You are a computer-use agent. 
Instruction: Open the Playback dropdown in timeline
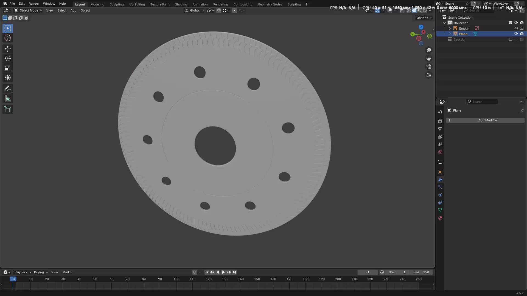tap(23, 272)
